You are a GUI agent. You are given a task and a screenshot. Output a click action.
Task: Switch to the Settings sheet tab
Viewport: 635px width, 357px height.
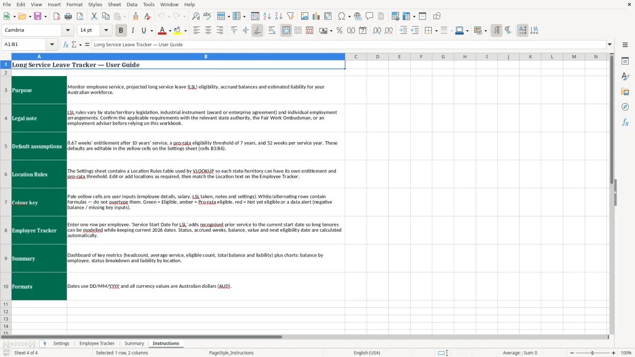pyautogui.click(x=61, y=343)
